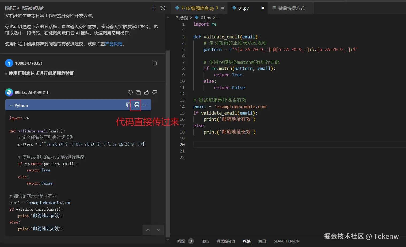This screenshot has height=247, width=406.
Task: Click 'import re' in the chat code block
Action: tap(19, 118)
